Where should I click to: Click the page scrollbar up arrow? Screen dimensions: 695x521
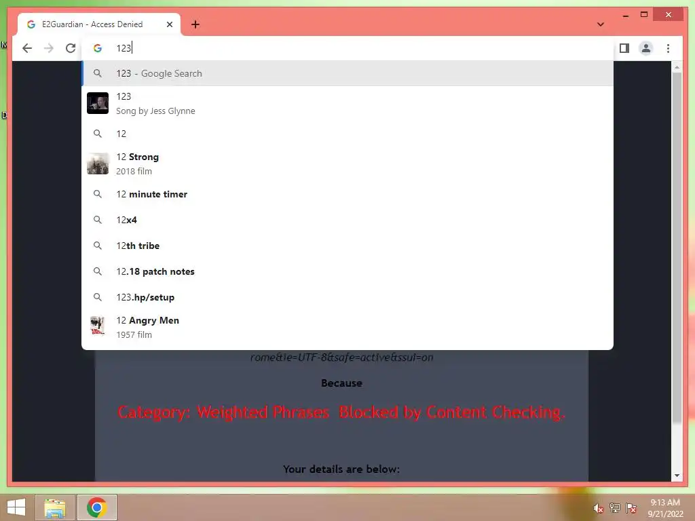pos(677,67)
